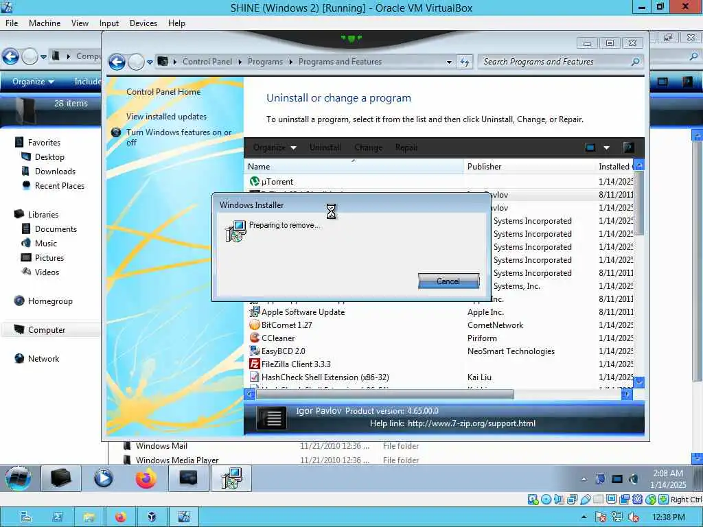Image resolution: width=703 pixels, height=527 pixels.
Task: Open the VirtualBox Input menu
Action: tap(109, 23)
